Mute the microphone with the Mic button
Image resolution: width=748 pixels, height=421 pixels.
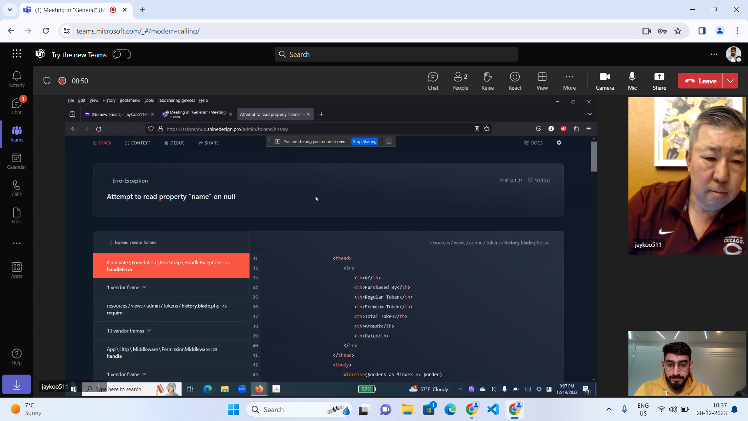pyautogui.click(x=632, y=81)
